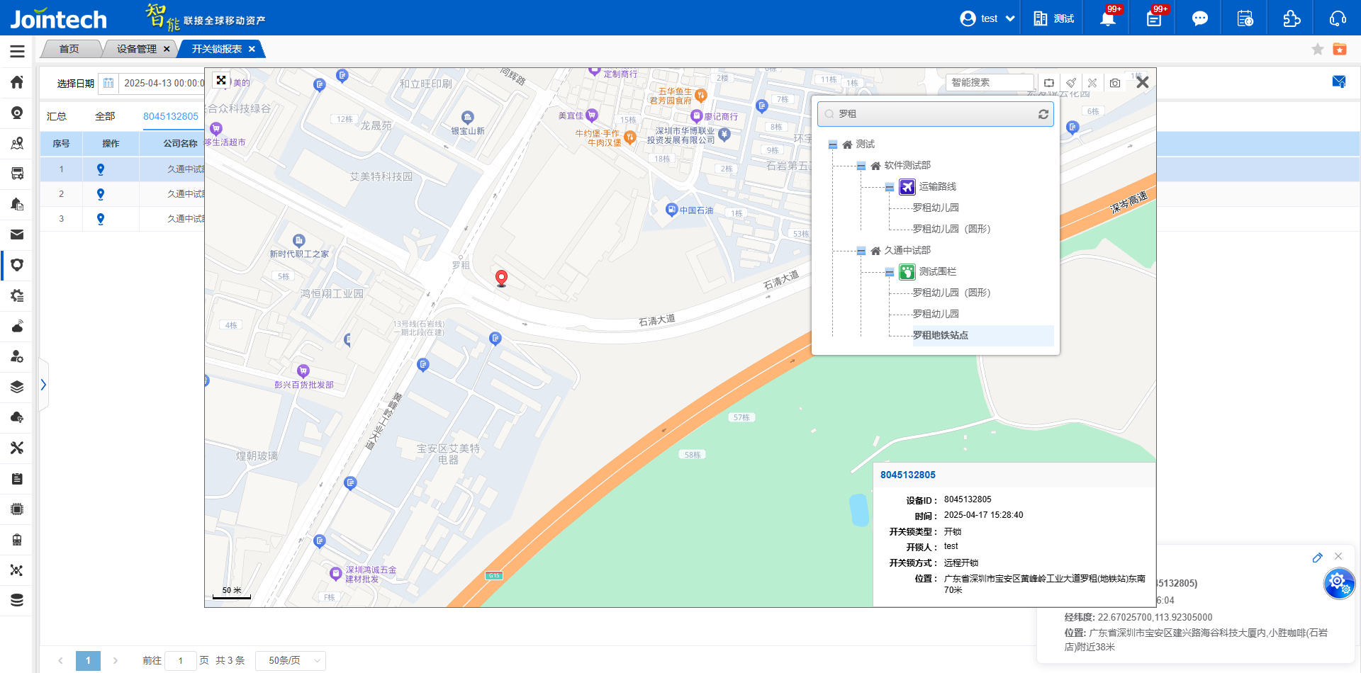The image size is (1361, 673).
Task: Toggle the left sidebar hamburger menu
Action: point(17,51)
